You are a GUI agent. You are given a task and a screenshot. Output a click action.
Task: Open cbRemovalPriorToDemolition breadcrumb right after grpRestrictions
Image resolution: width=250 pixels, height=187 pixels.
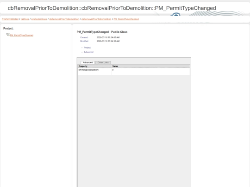64,19
